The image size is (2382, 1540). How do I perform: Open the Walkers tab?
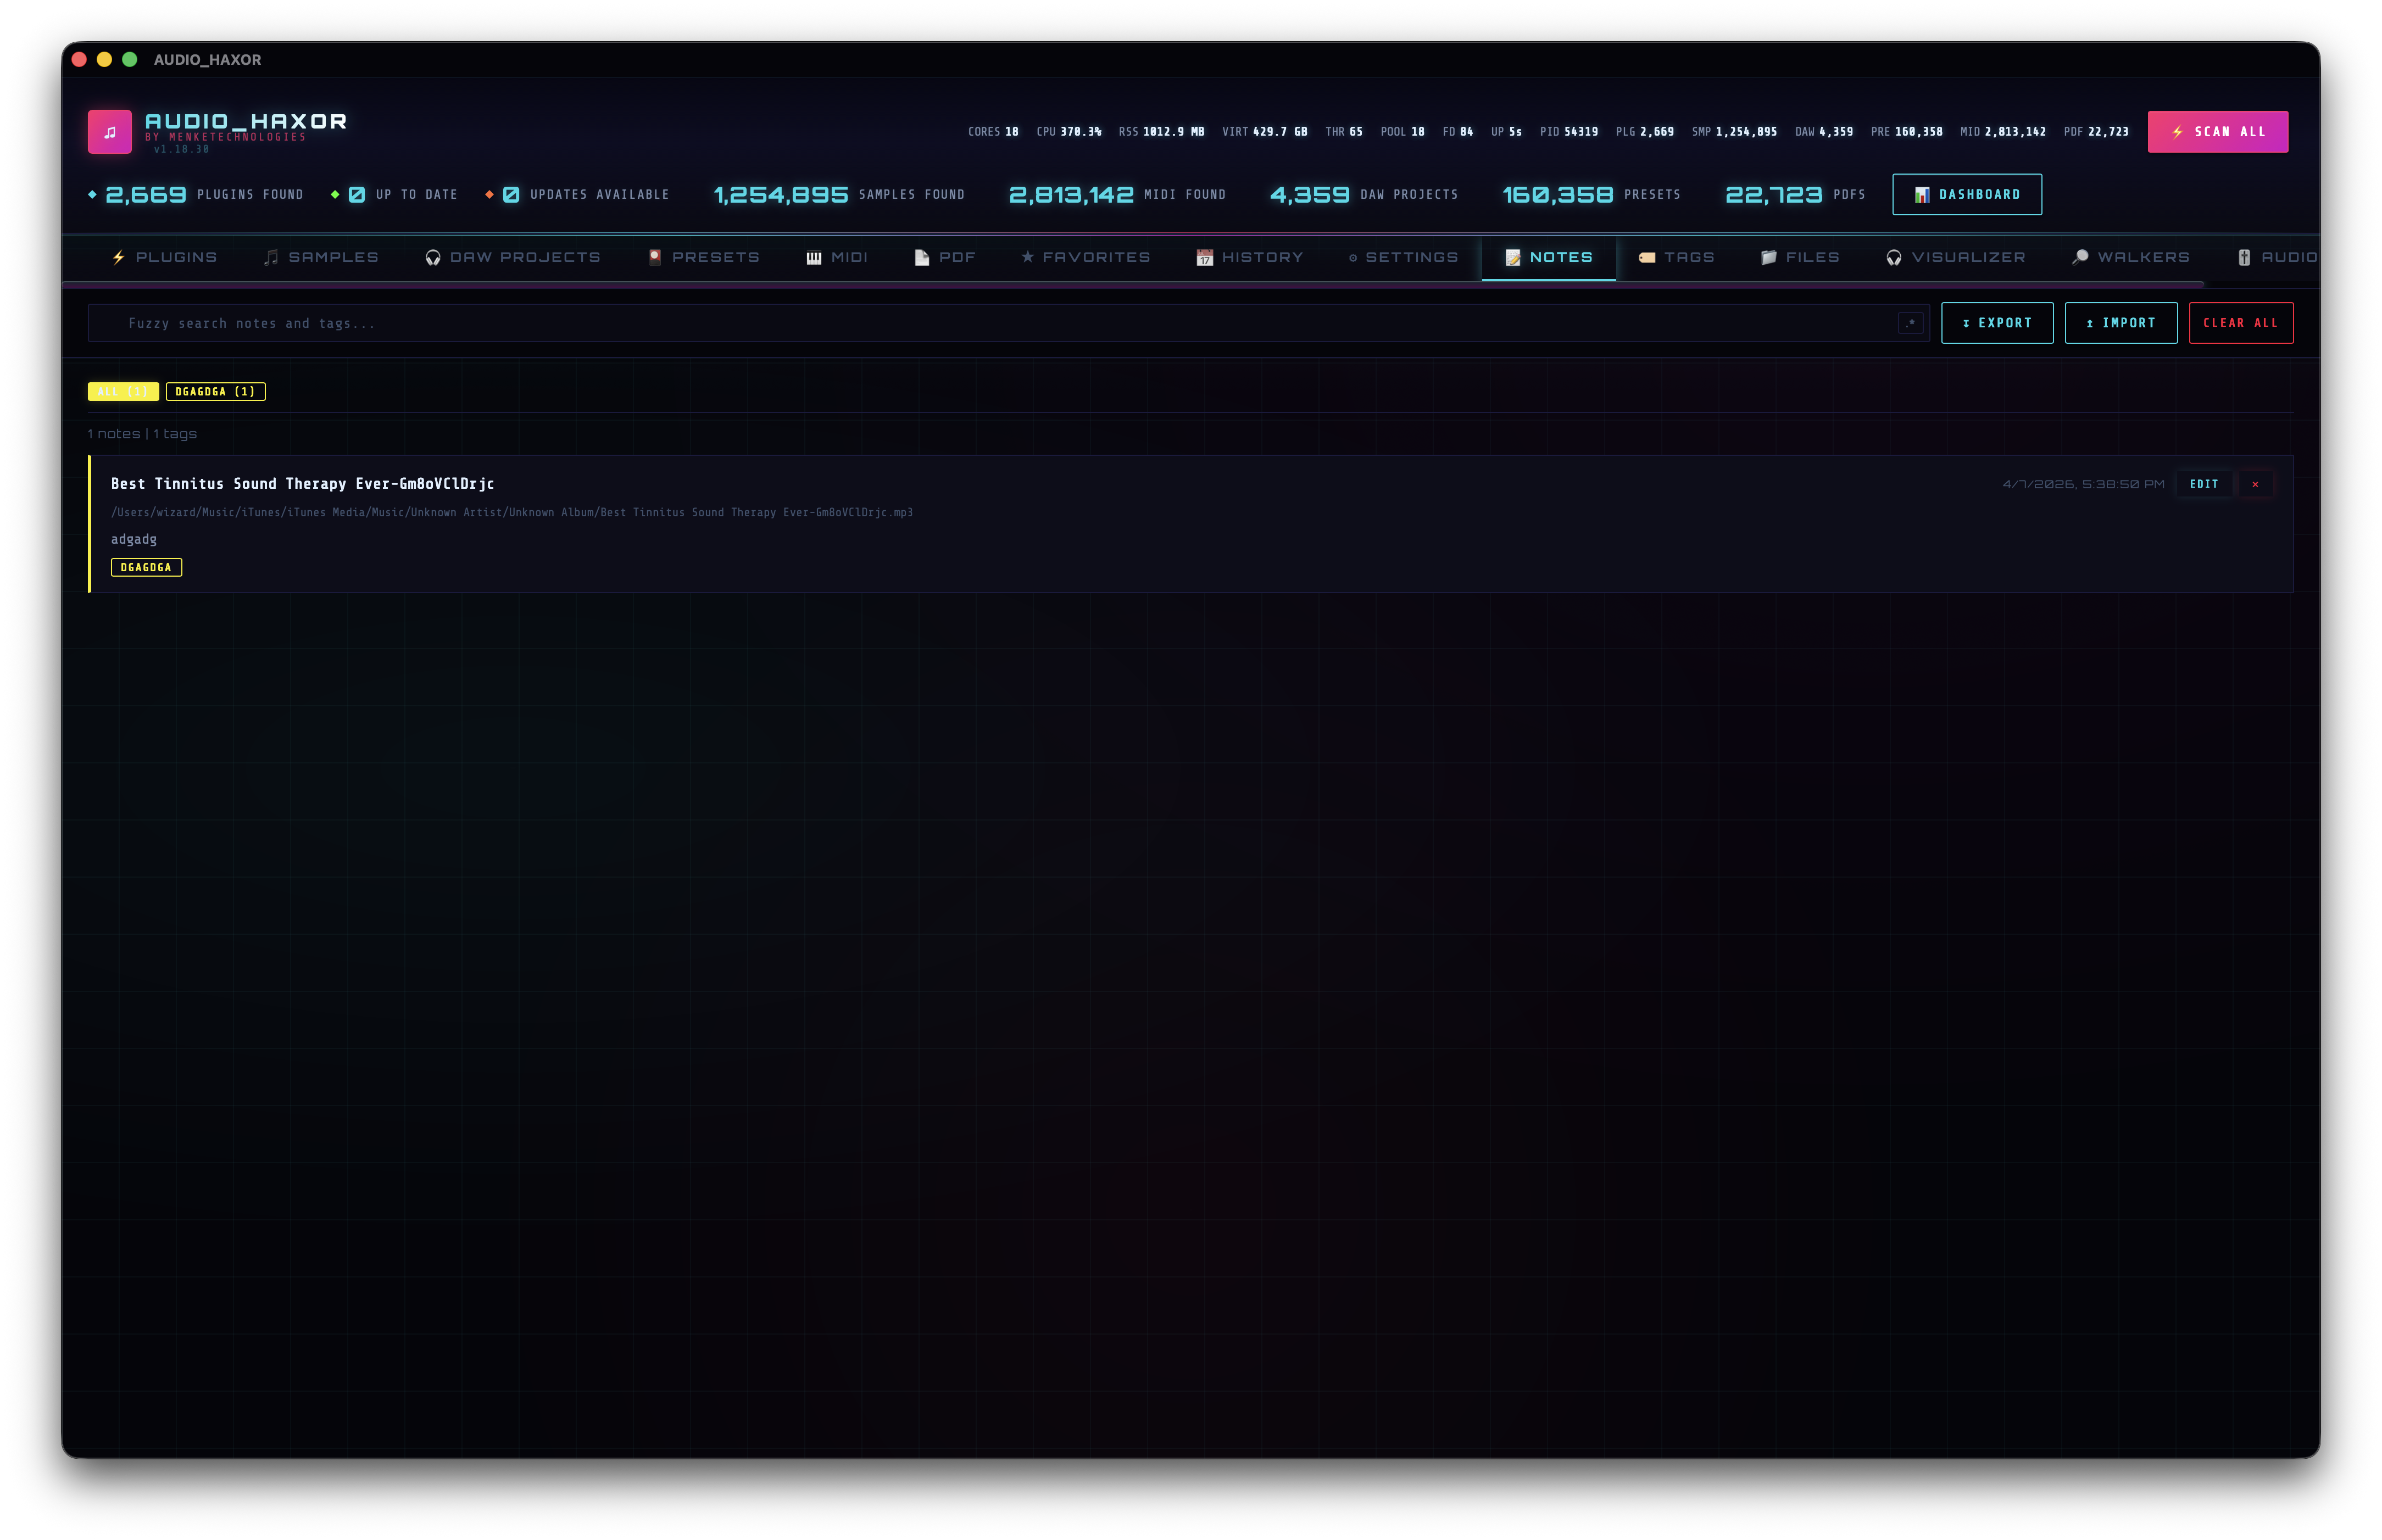(x=2131, y=257)
